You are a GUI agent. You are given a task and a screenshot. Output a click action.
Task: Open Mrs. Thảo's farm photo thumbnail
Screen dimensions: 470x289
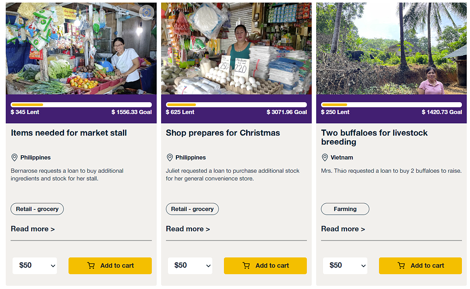(391, 49)
